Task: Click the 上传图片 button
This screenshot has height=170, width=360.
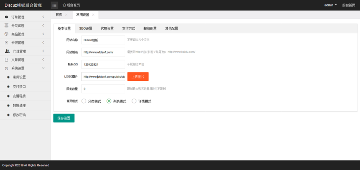Action: click(138, 77)
